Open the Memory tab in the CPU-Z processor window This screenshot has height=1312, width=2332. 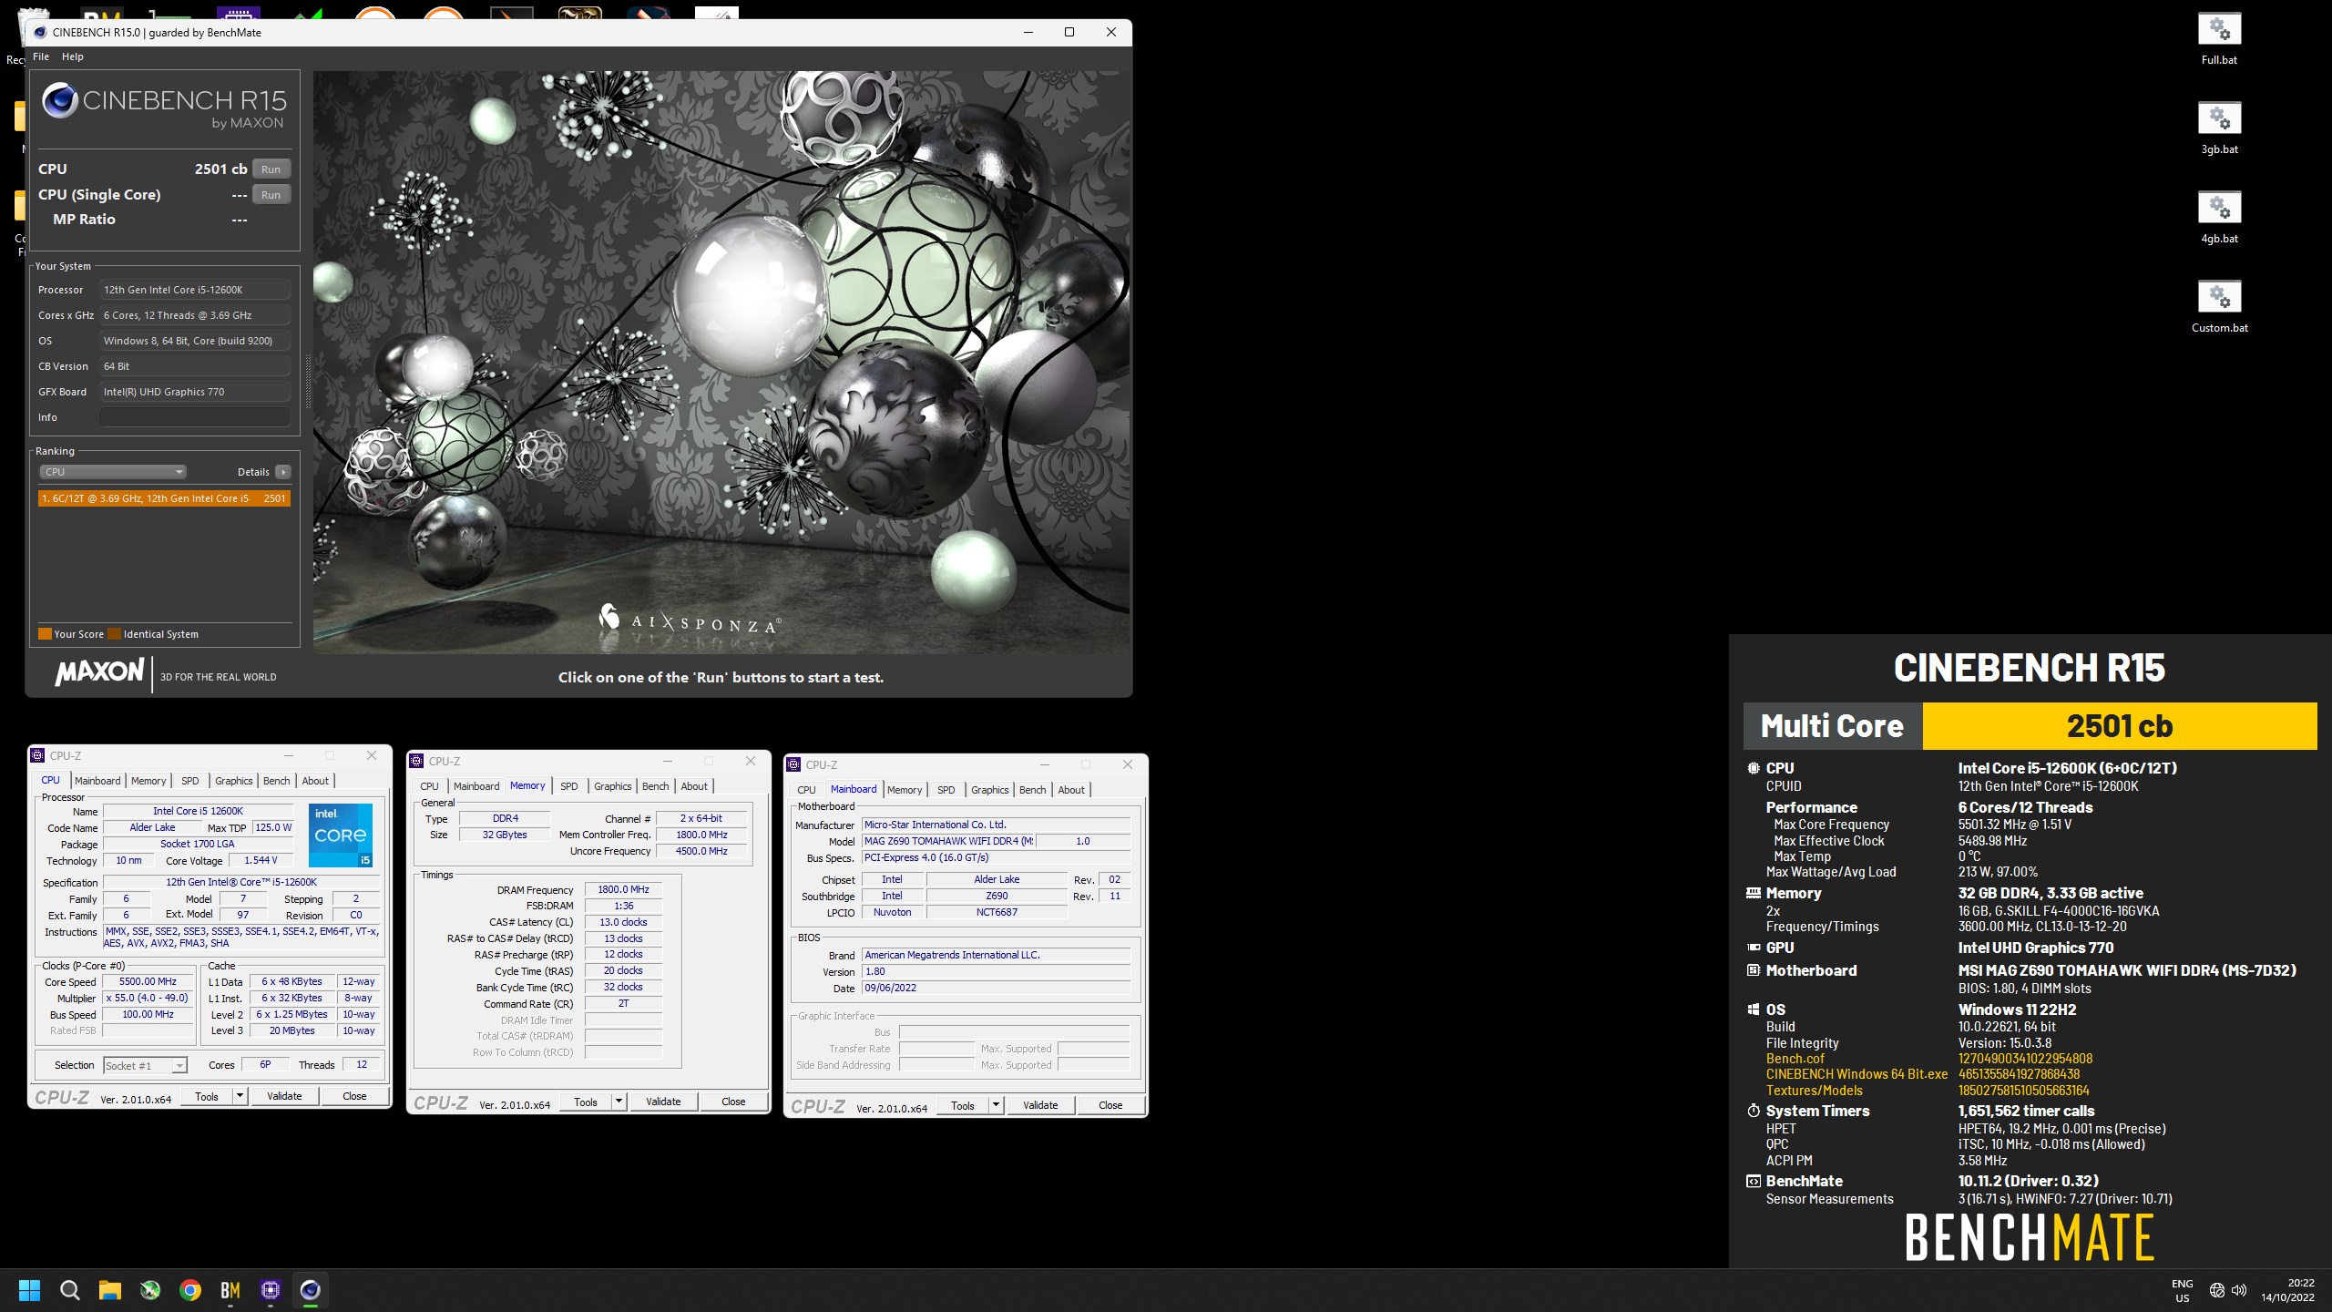coord(148,781)
